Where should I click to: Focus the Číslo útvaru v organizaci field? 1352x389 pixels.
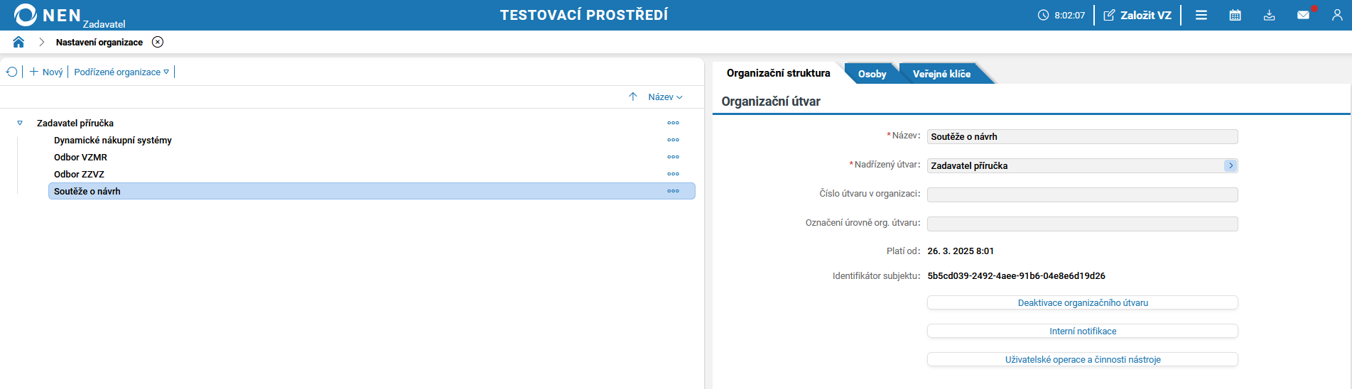pos(1082,194)
